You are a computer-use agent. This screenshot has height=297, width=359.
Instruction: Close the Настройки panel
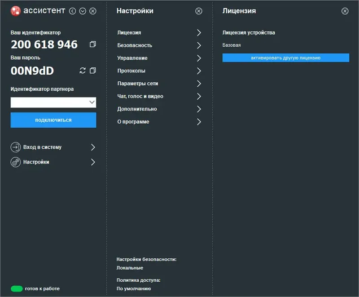[199, 11]
